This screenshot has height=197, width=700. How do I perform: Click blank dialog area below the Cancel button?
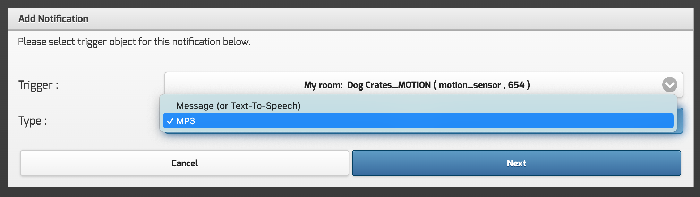(184, 182)
